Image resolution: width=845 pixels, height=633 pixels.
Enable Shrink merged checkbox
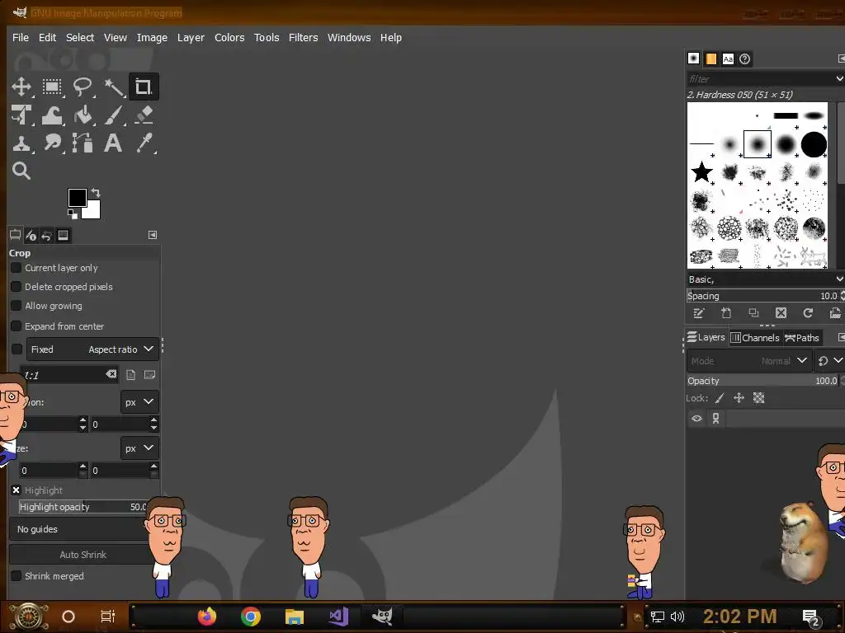pos(17,575)
